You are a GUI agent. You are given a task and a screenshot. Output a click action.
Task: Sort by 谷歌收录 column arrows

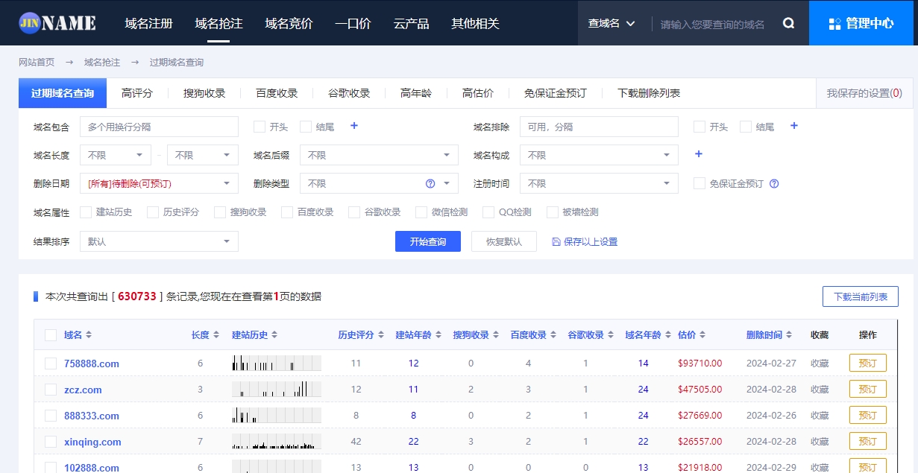(x=611, y=335)
